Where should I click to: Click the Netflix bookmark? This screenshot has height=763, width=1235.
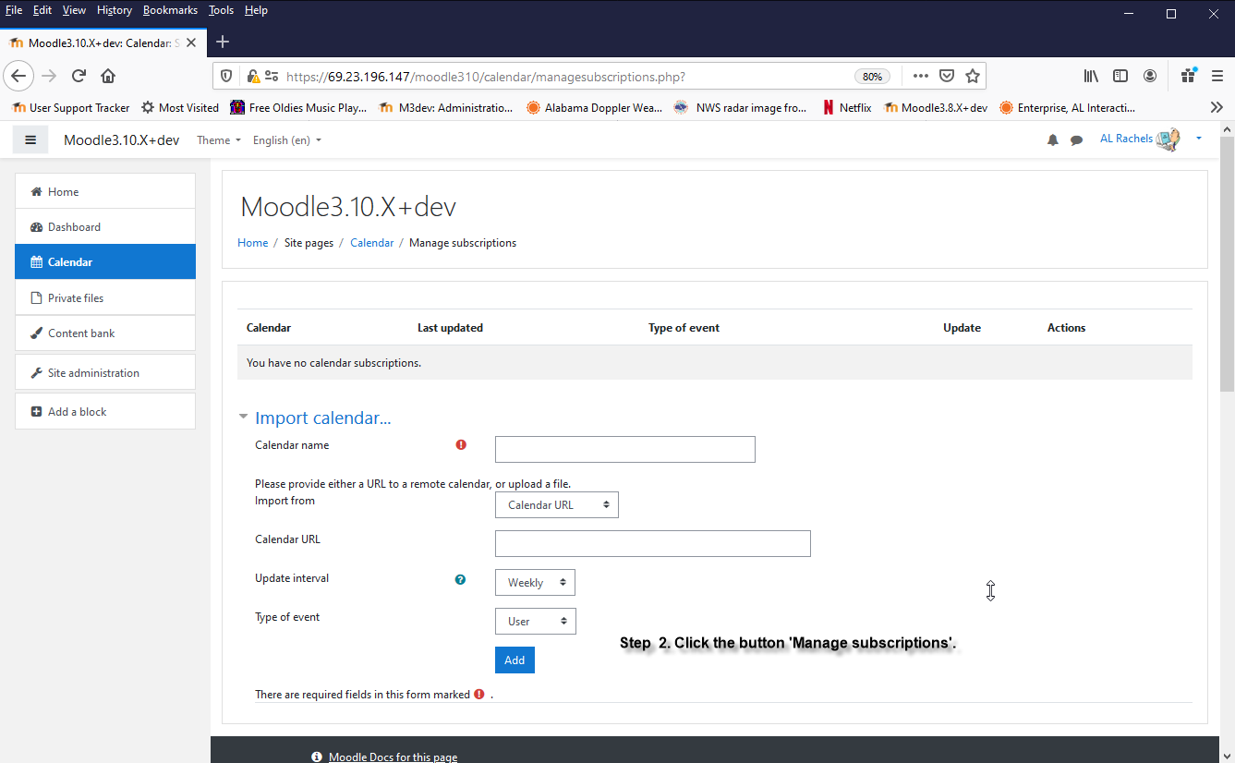tap(846, 107)
